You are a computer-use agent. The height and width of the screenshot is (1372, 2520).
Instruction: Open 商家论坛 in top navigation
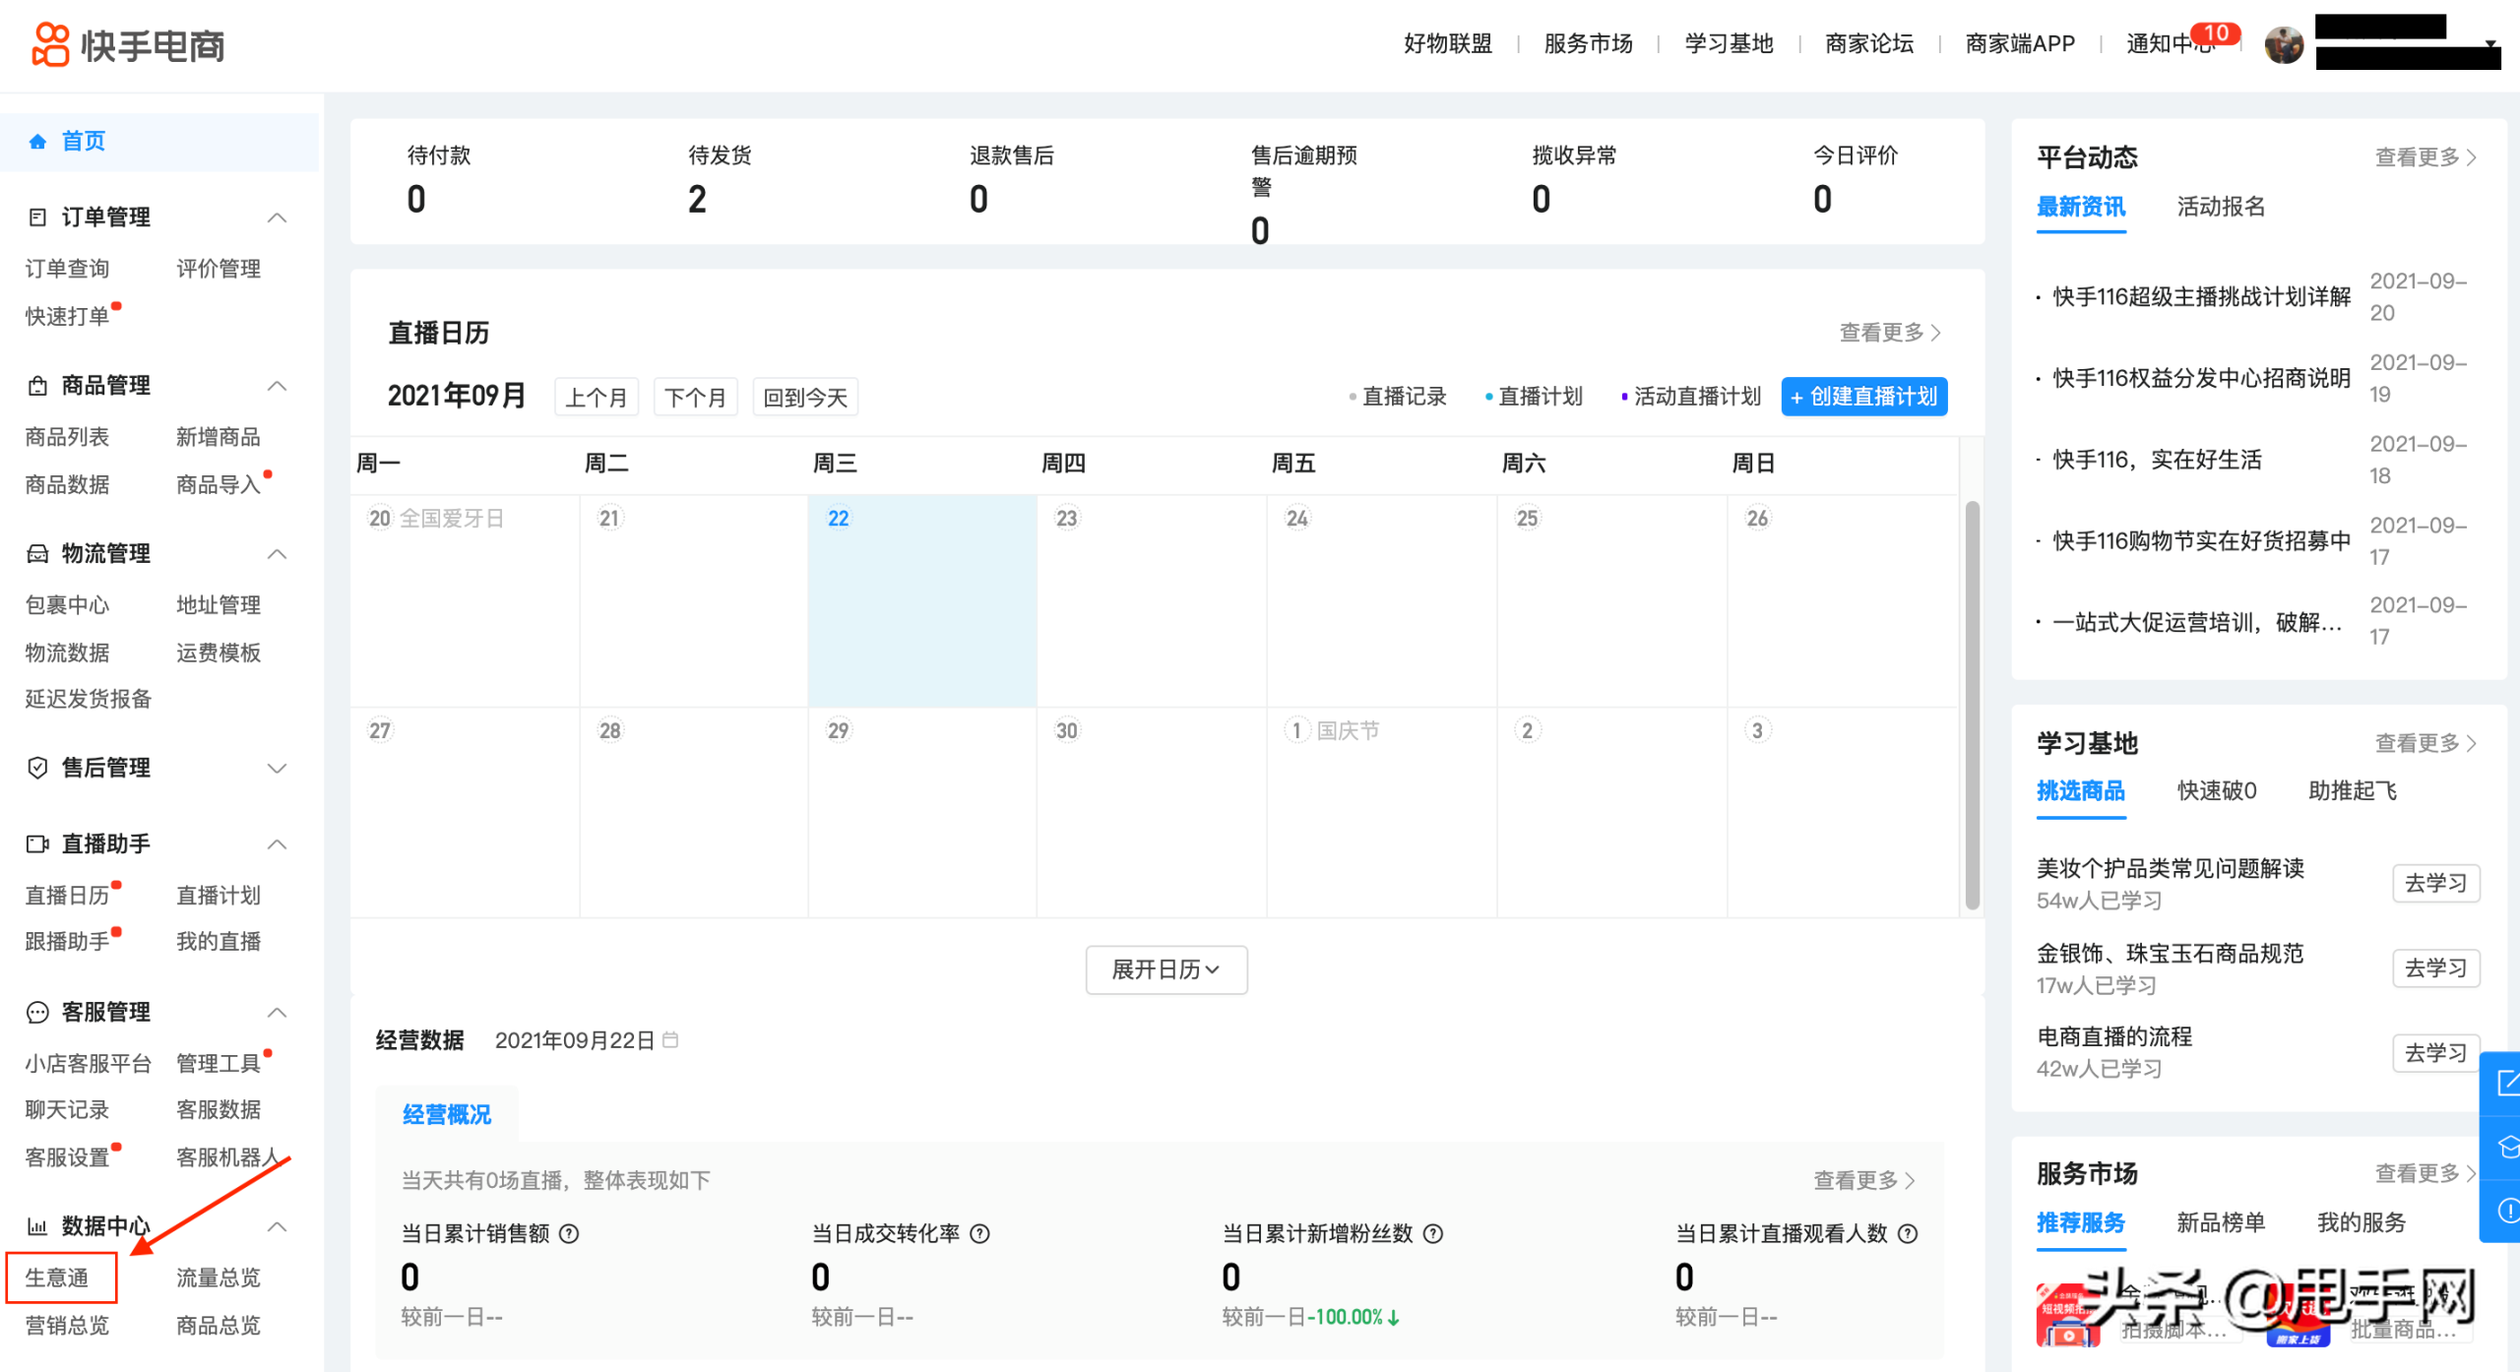point(1868,44)
